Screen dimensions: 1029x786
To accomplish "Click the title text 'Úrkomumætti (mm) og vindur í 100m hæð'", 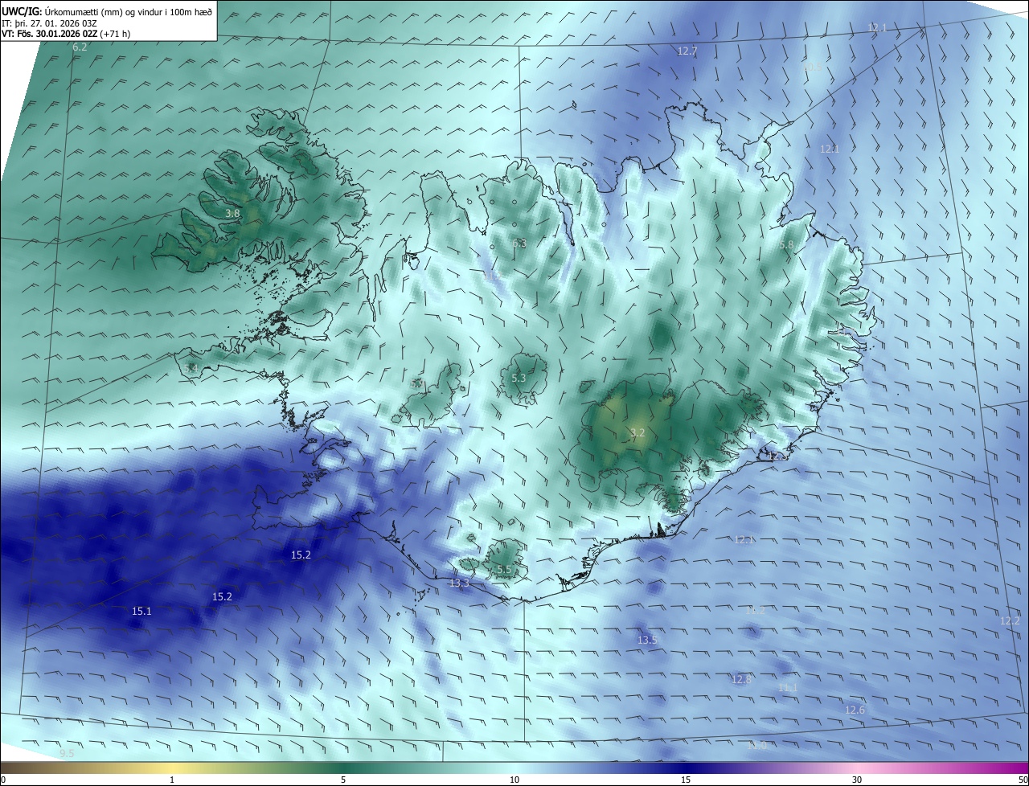I will 128,11.
